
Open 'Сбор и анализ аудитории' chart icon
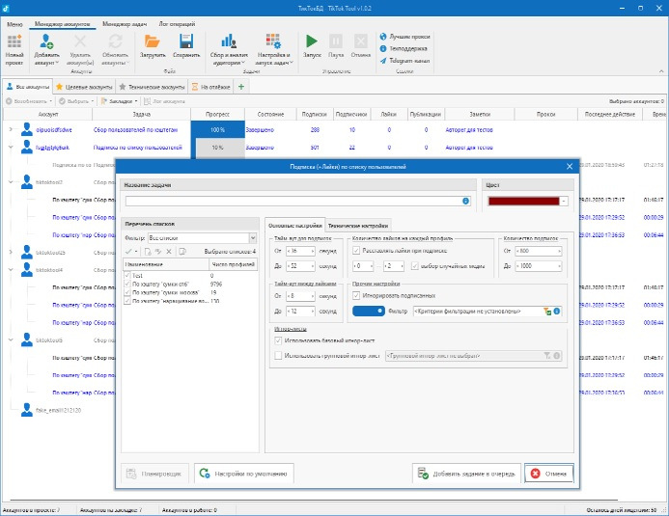point(229,41)
